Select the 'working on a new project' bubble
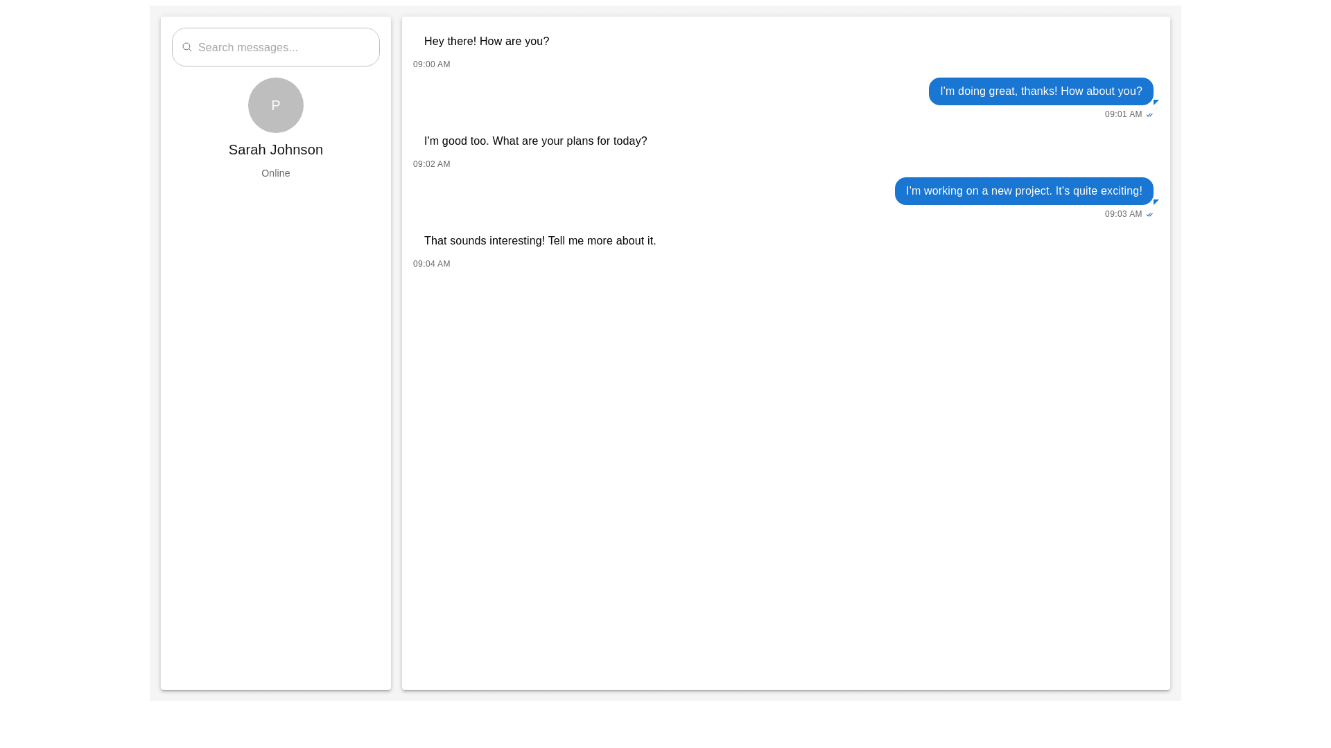Screen dimensions: 1331x748 1023,191
